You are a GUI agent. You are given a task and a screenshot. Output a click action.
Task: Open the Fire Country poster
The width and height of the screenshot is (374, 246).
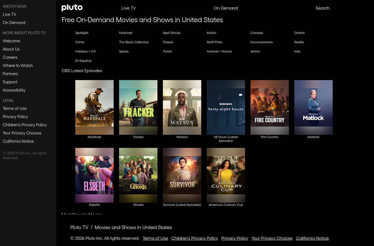pos(269,107)
